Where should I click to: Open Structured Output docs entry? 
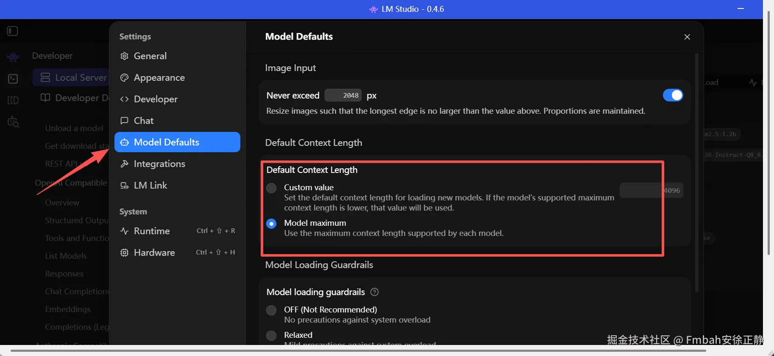click(77, 220)
